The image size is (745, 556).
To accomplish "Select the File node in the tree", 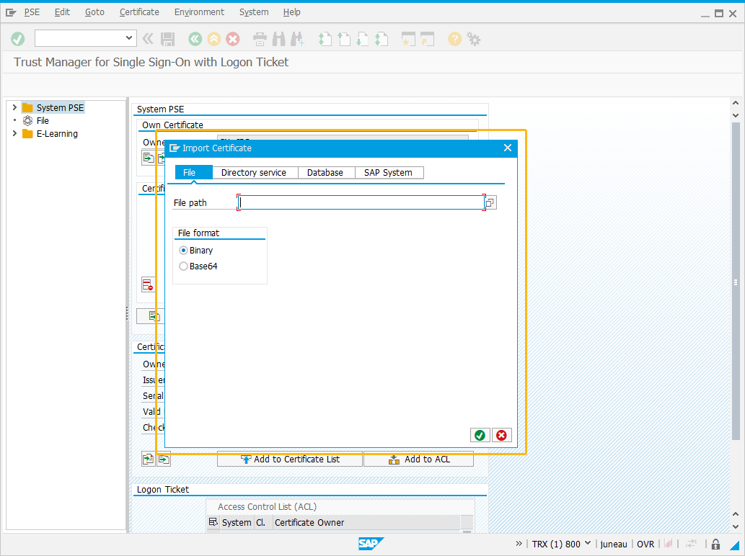I will [43, 120].
